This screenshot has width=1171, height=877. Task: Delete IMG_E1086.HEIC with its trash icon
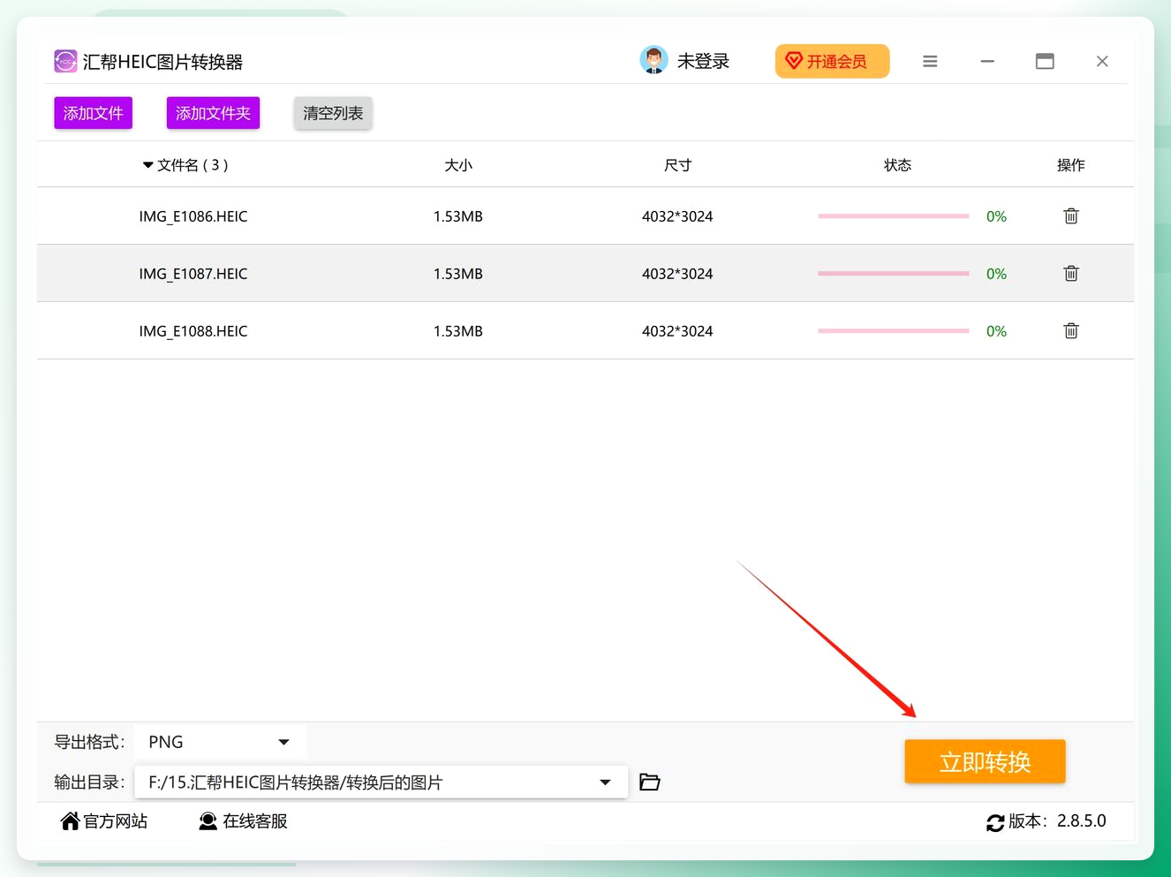[x=1070, y=216]
